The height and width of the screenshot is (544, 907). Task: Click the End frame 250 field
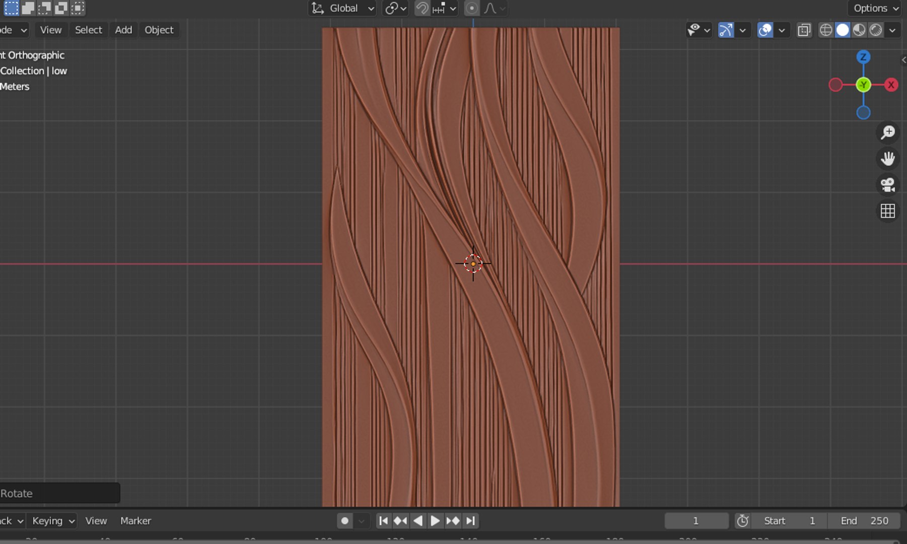(x=864, y=521)
